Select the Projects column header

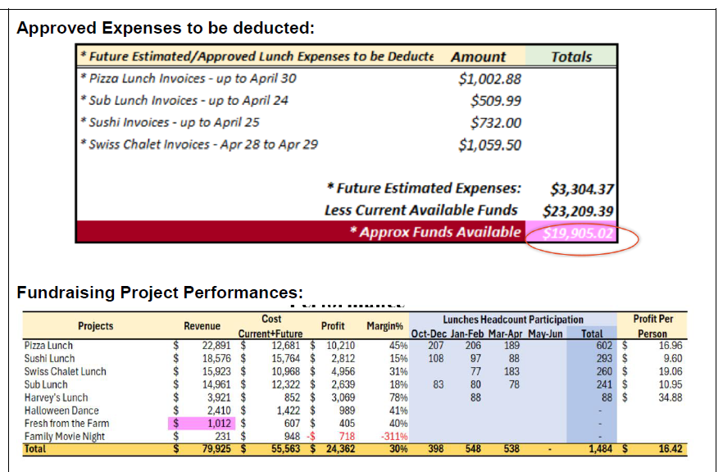96,326
